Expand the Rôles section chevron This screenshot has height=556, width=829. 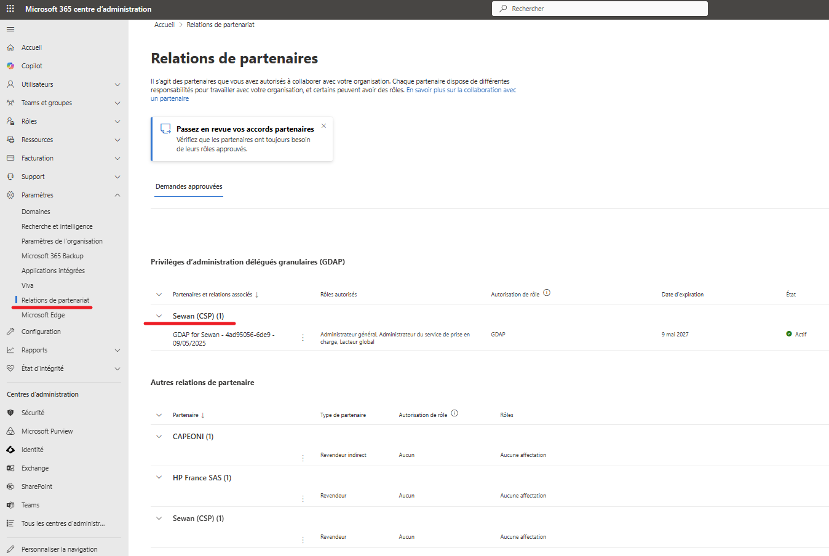(117, 121)
